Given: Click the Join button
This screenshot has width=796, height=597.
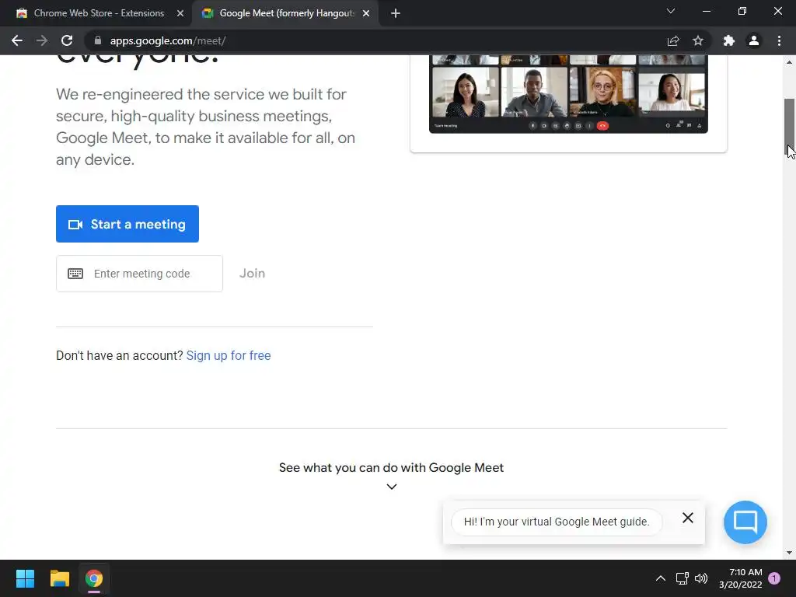Looking at the screenshot, I should [253, 273].
